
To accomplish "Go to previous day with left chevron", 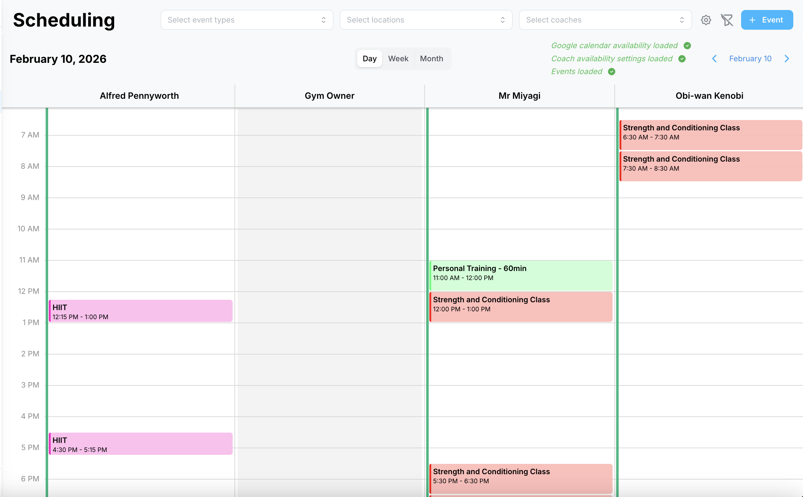I will (714, 58).
